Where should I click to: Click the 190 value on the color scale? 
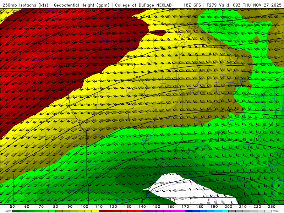[x=214, y=207]
